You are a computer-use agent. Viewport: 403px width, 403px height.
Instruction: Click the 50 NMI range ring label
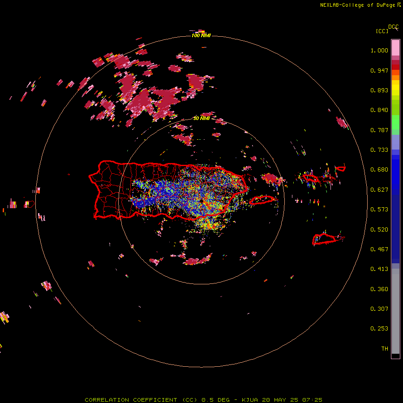tap(201, 118)
